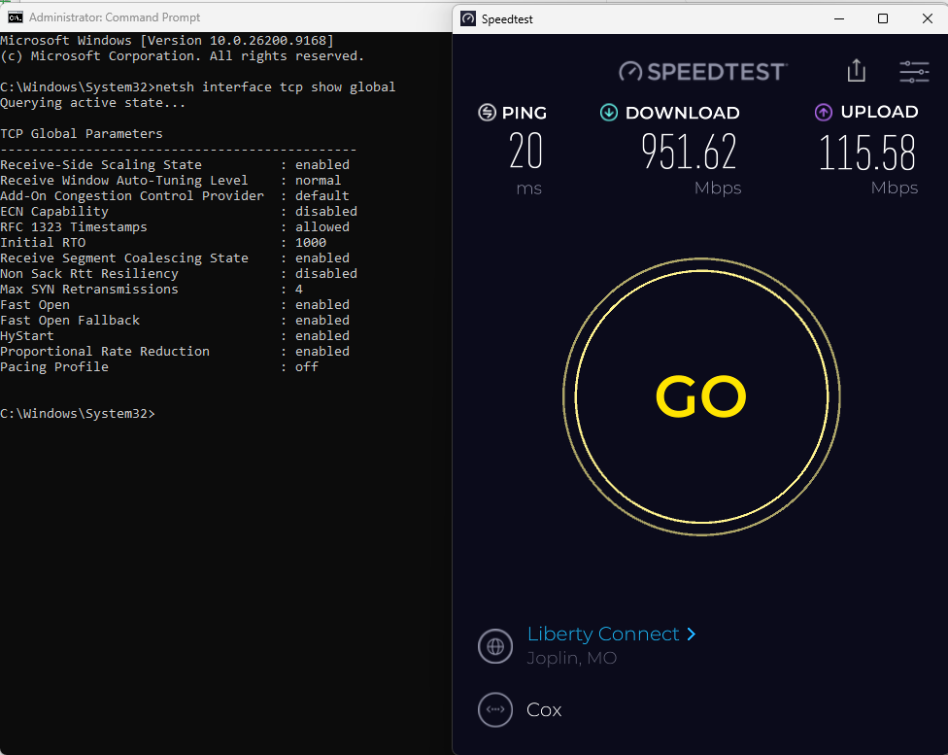The width and height of the screenshot is (948, 755).
Task: Minimize the Speedtest window
Action: [x=839, y=18]
